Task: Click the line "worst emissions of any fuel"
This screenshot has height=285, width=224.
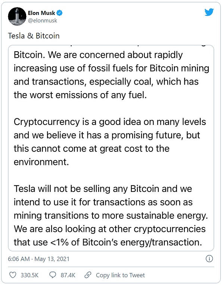Action: (80, 95)
